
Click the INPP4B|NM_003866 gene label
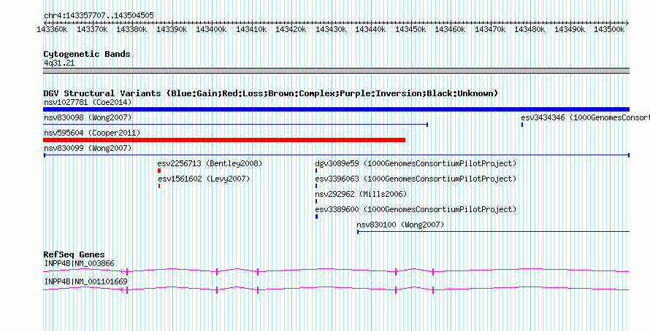[x=79, y=263]
